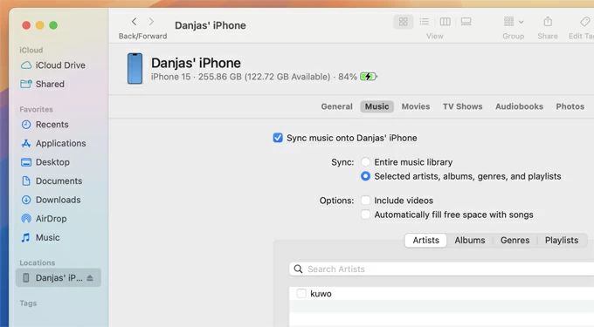This screenshot has width=594, height=327.
Task: Tick the kuwo artist checkbox
Action: 301,293
